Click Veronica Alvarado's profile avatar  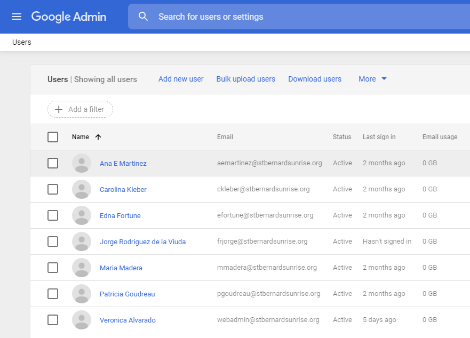click(x=82, y=320)
